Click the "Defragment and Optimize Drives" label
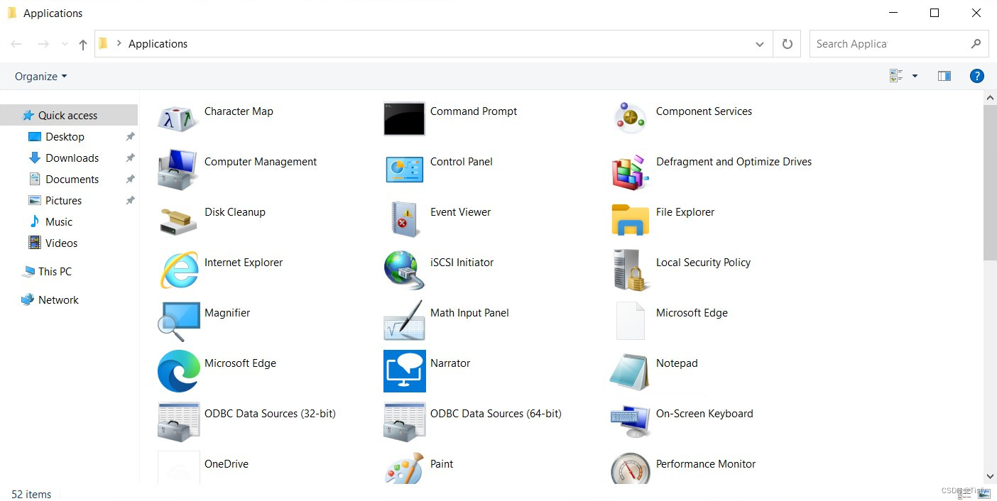The height and width of the screenshot is (501, 997). [734, 162]
